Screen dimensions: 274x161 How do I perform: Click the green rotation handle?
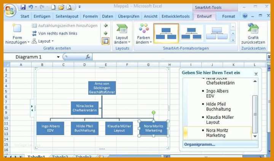click(x=153, y=113)
